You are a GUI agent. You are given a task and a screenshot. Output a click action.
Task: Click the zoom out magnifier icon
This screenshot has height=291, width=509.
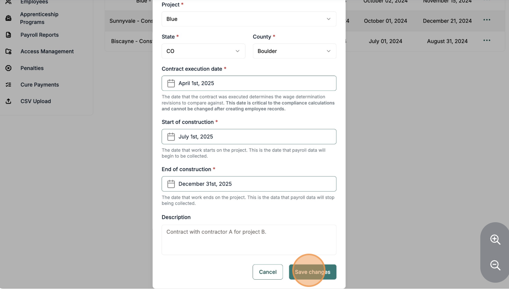495,265
